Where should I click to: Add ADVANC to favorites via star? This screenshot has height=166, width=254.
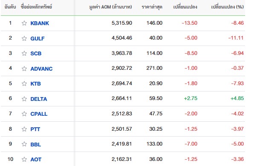[24, 69]
